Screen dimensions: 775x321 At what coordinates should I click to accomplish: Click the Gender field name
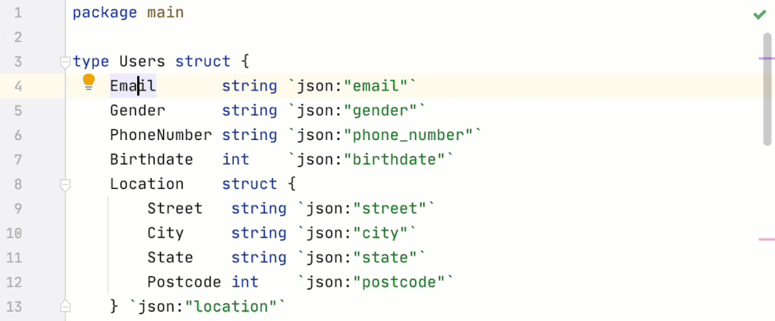click(137, 111)
